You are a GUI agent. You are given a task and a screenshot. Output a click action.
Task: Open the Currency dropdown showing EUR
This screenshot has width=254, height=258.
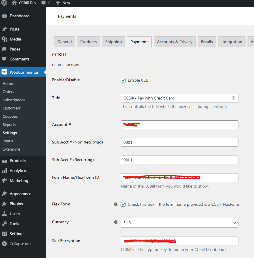[x=180, y=223]
